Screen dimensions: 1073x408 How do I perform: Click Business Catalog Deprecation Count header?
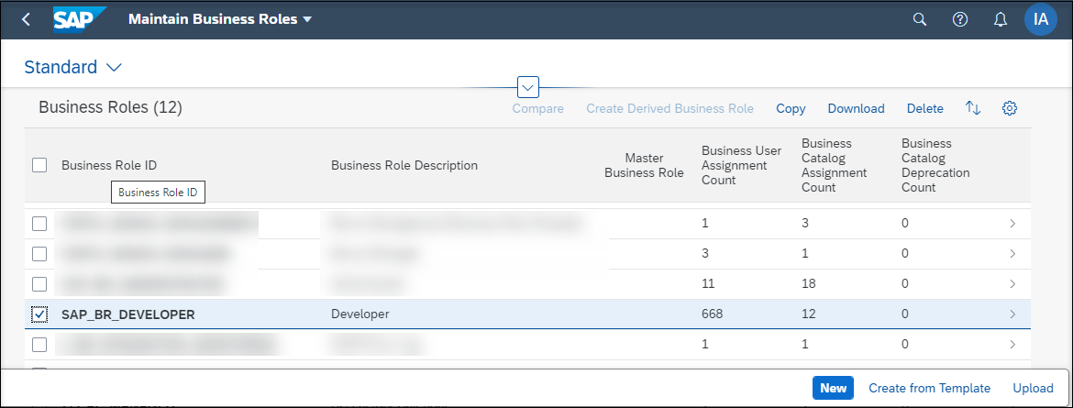[x=935, y=165]
